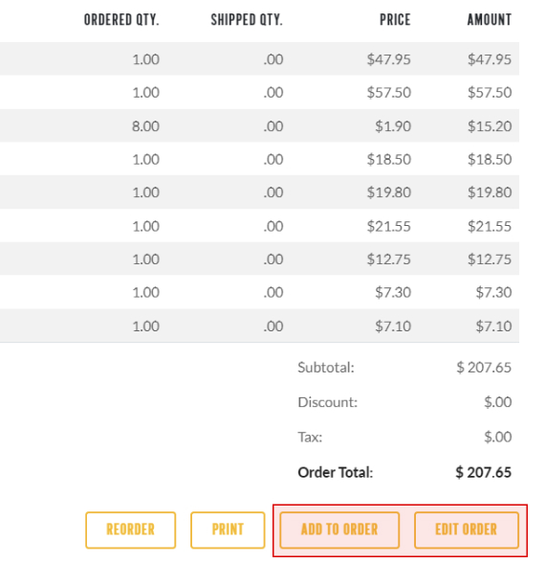Click the Order Total value $207.65
The image size is (545, 563).
tap(484, 472)
